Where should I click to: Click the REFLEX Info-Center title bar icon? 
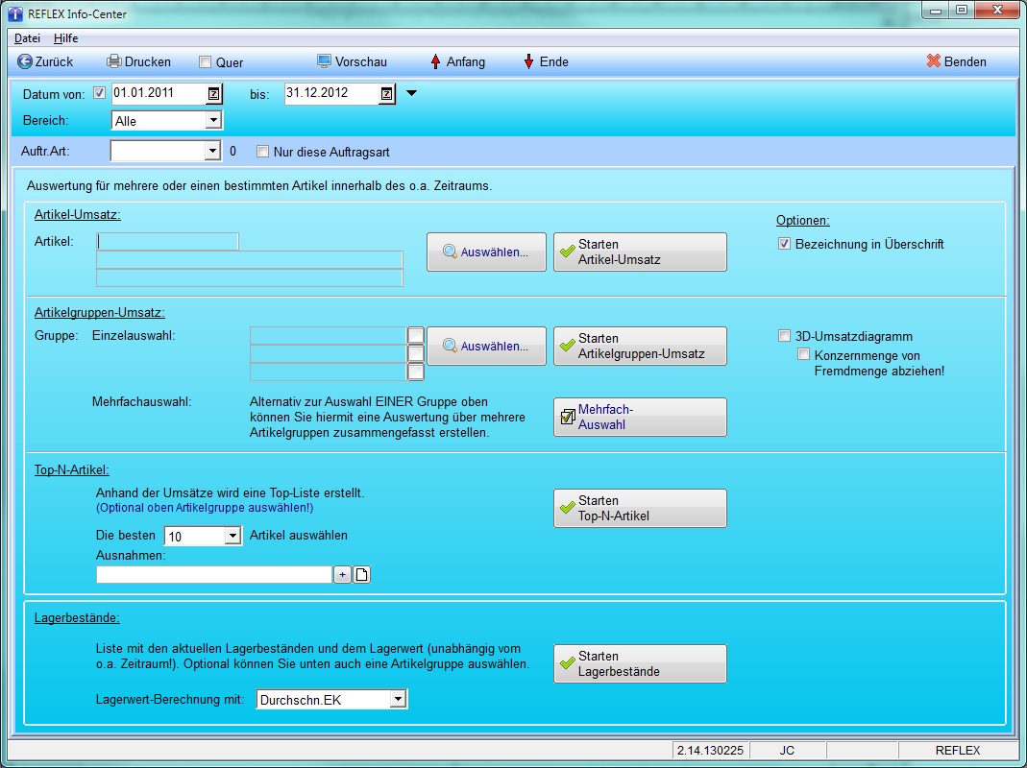(x=15, y=13)
